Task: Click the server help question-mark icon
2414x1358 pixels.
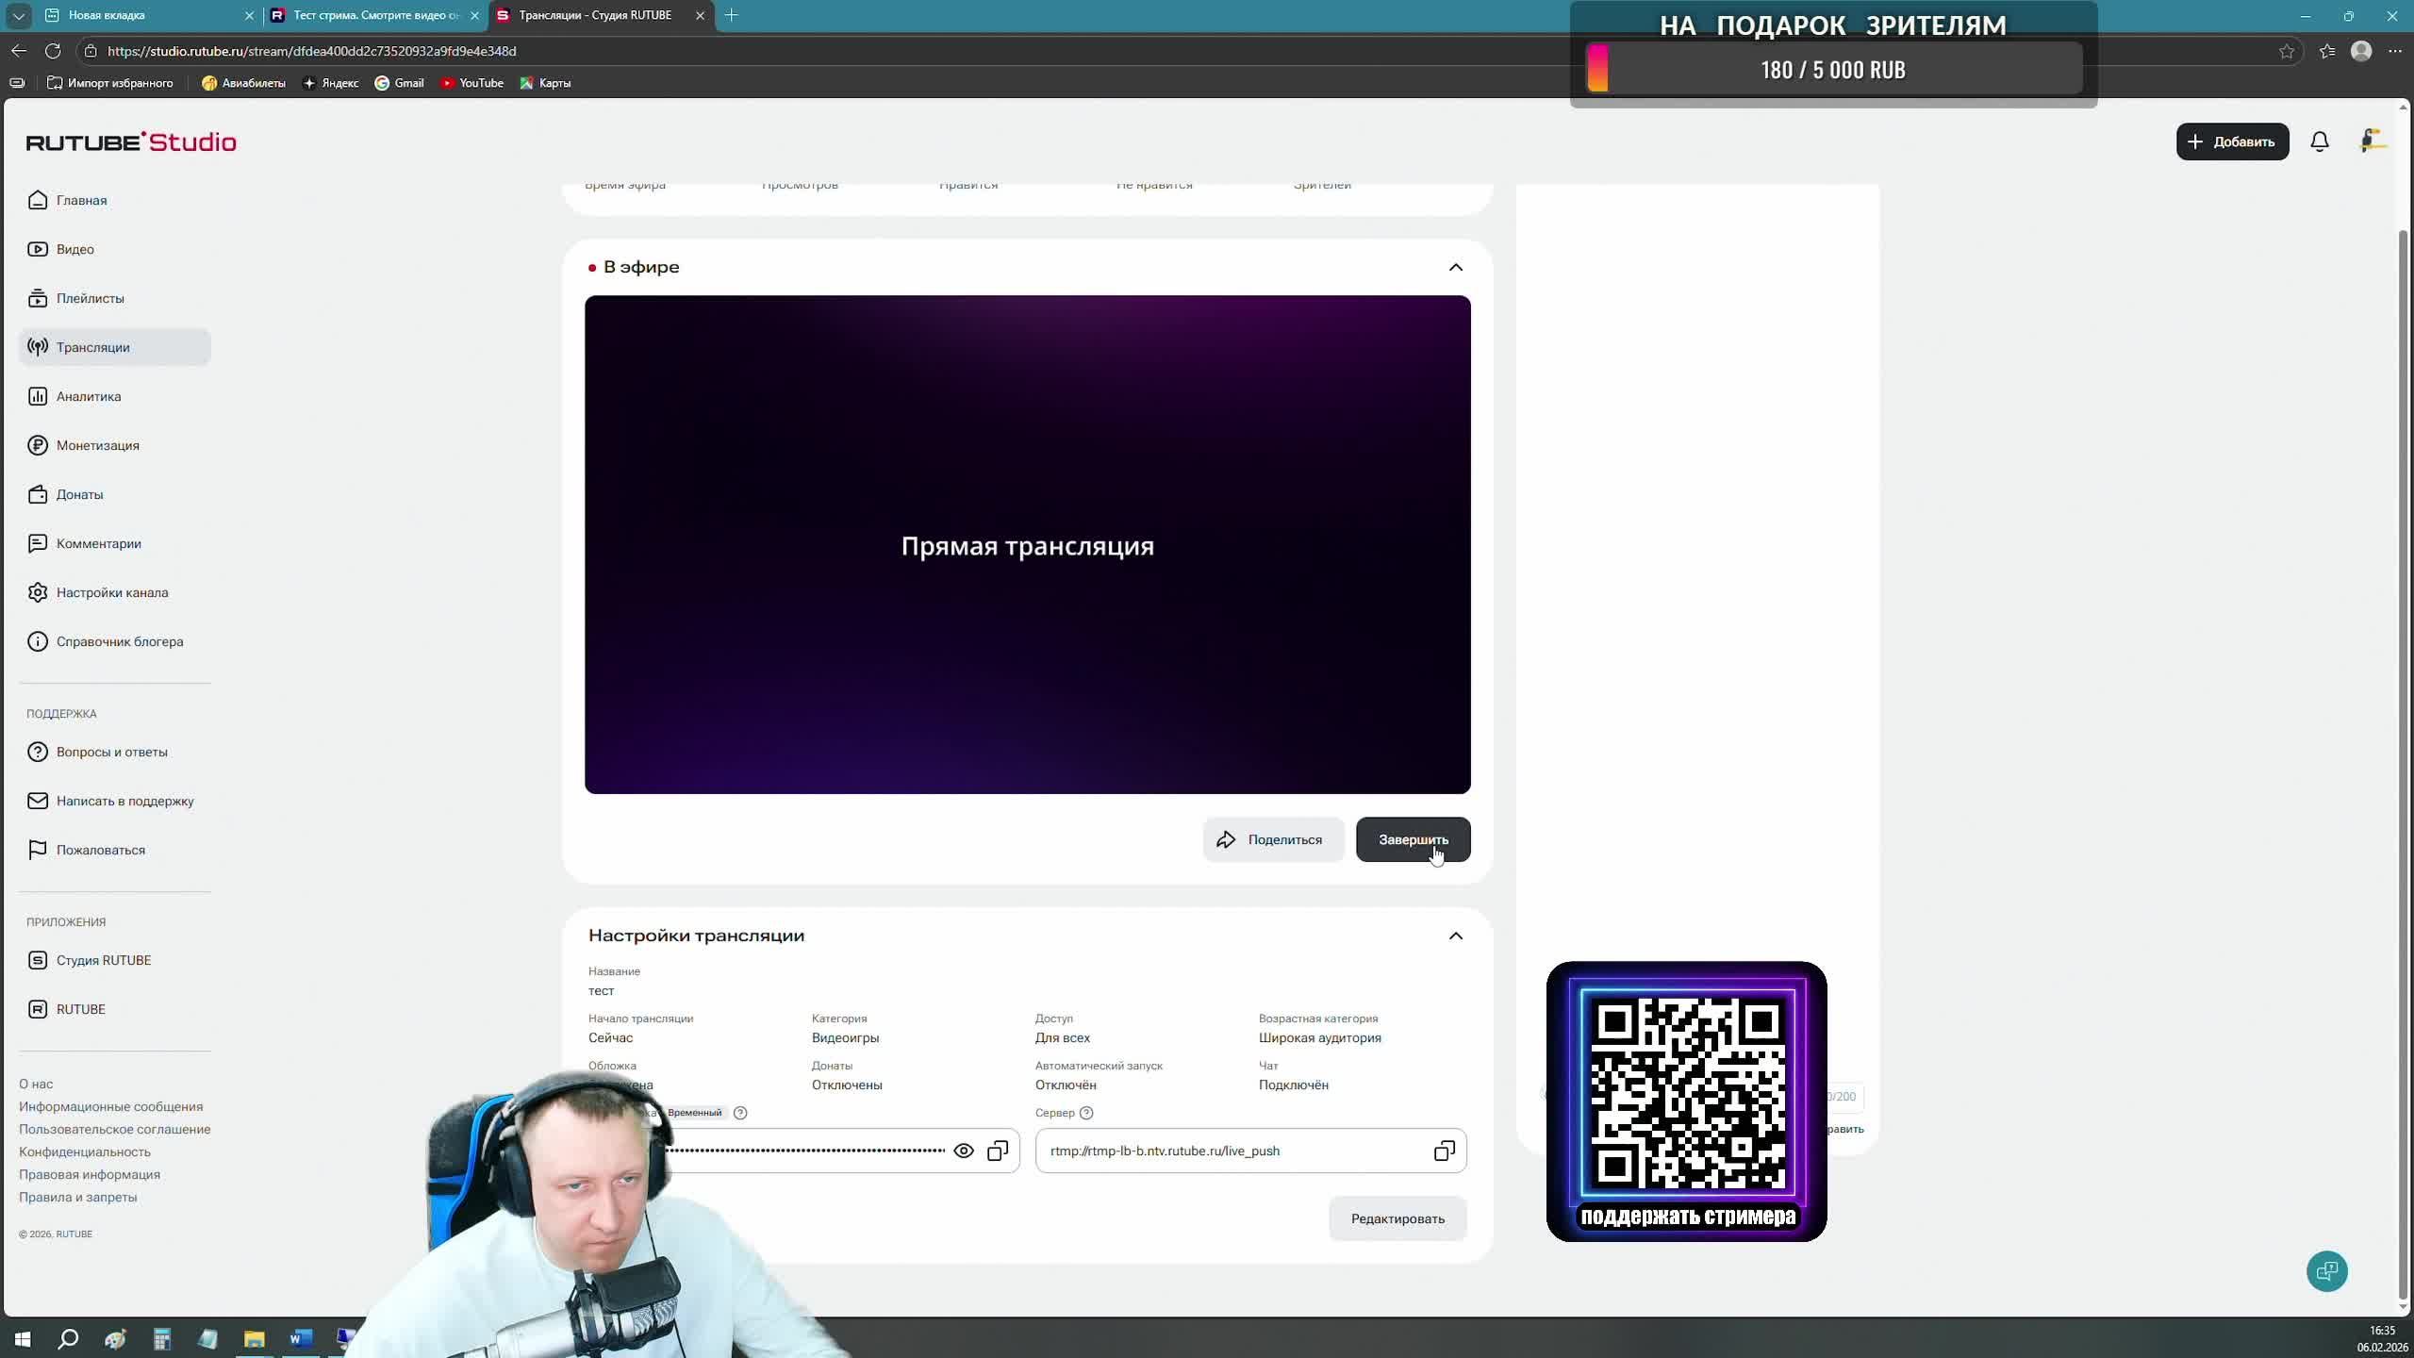Action: tap(1086, 1113)
